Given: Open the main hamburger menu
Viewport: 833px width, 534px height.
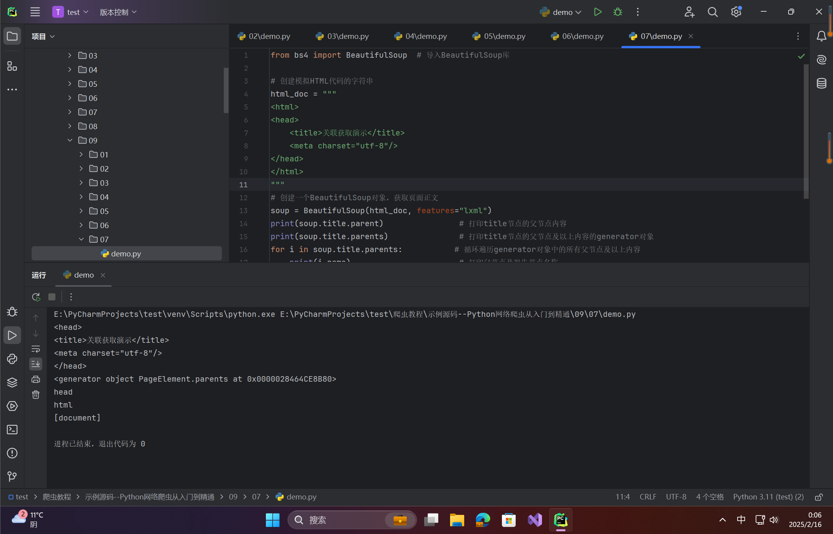Looking at the screenshot, I should tap(35, 12).
